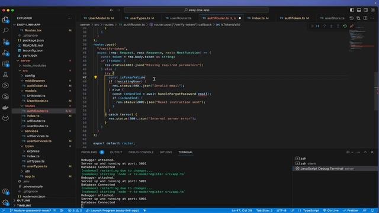Viewport: 379px width, 213px height.
Task: Pause the debugger from debug toolbar
Action: coord(317,26)
